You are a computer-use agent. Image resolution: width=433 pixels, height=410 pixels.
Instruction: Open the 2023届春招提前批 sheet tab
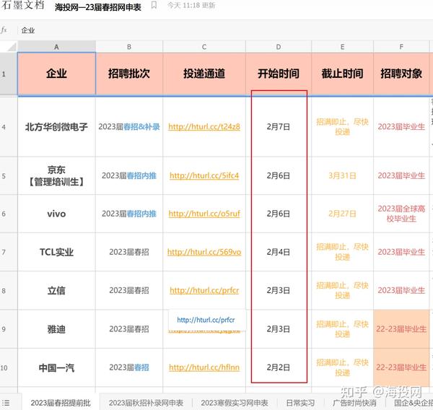61,403
